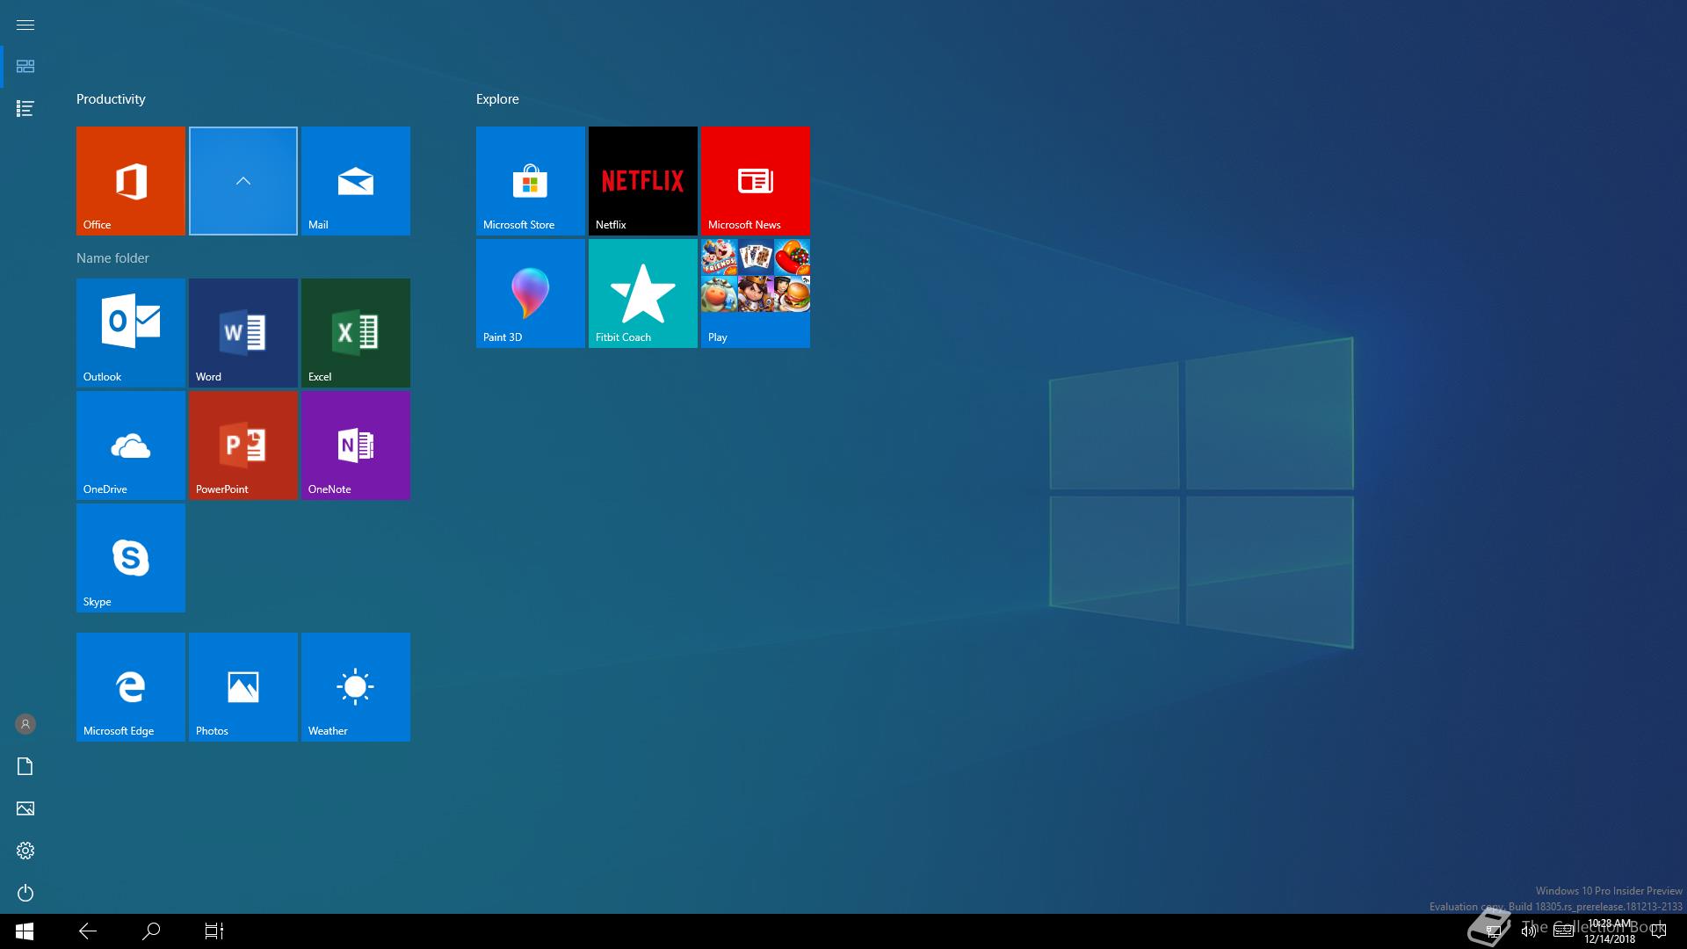The height and width of the screenshot is (949, 1687).
Task: Open the Microsoft Store tile
Action: click(x=531, y=181)
